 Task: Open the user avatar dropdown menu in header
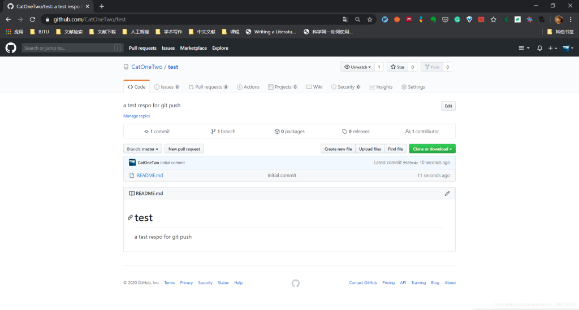coord(568,48)
